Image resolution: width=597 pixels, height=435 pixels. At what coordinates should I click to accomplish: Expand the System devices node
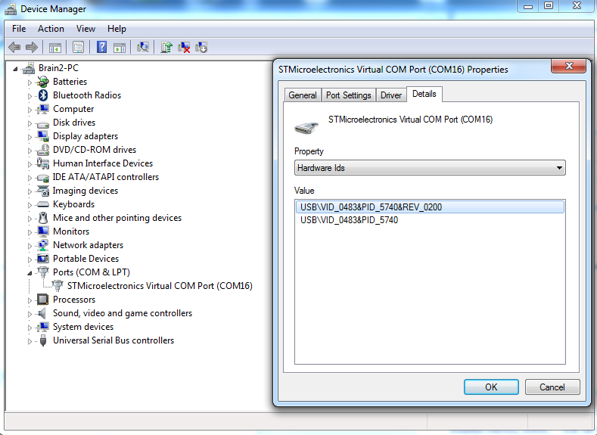(x=30, y=328)
